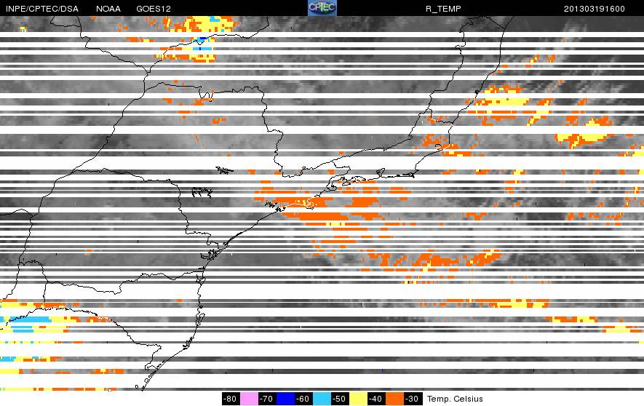Click the CPTEC logo in header
The height and width of the screenshot is (406, 644).
322,8
